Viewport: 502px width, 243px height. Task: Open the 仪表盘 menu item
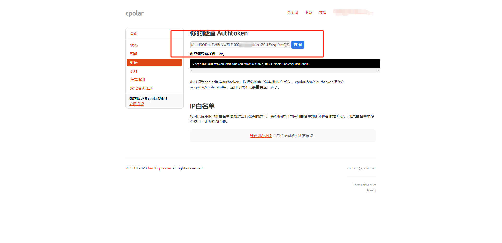[292, 12]
